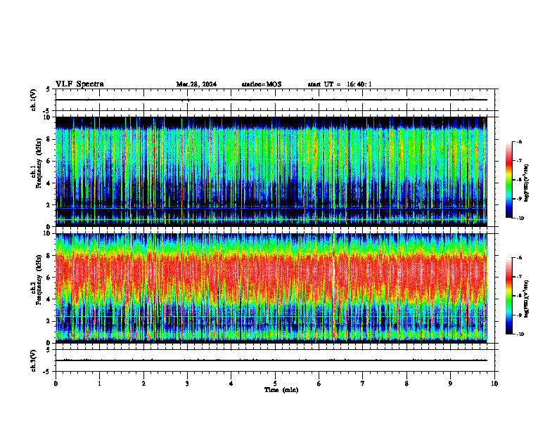Click the "-10" label on the ch.2 colorbar
The width and height of the screenshot is (557, 430).
[x=520, y=334]
